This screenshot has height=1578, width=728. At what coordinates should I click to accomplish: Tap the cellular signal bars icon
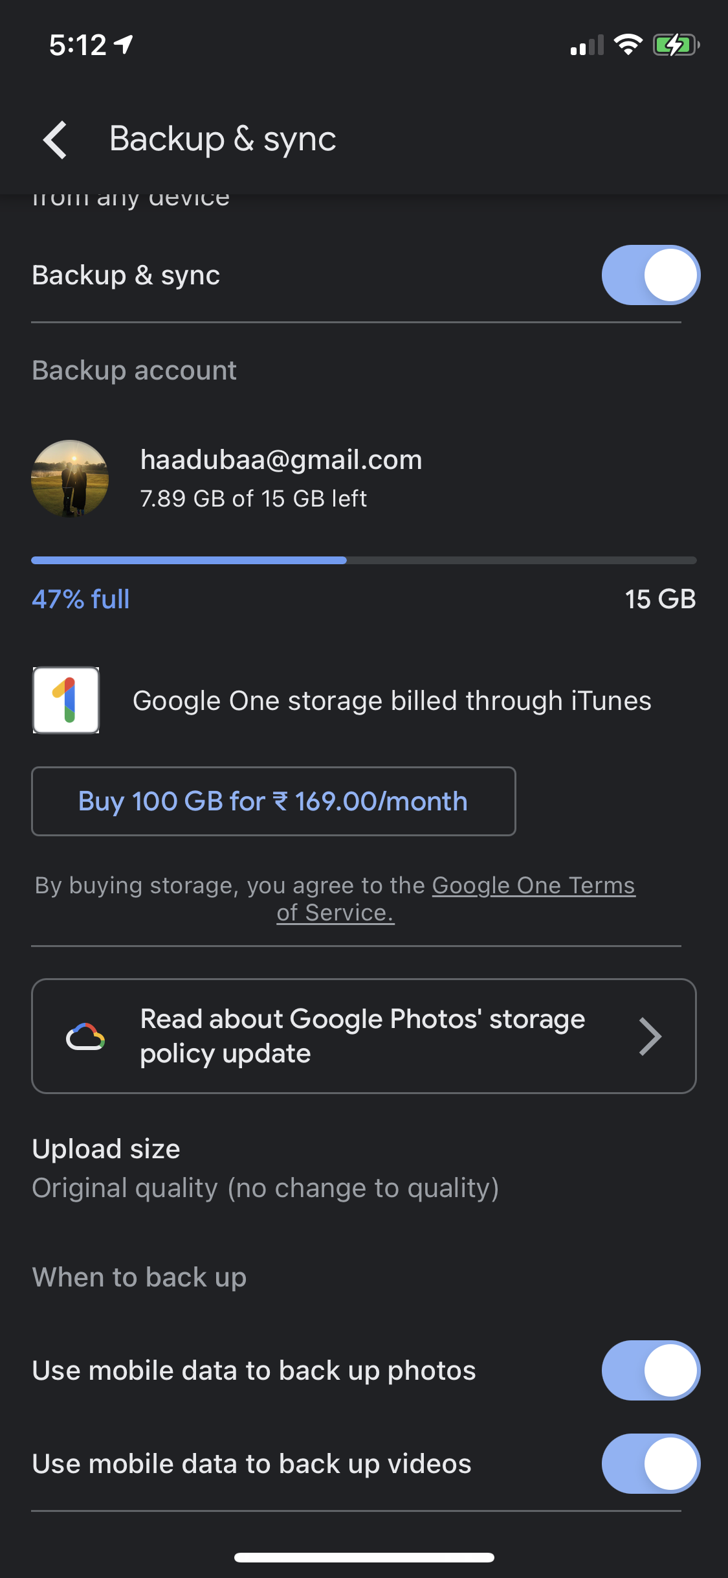[x=587, y=45]
